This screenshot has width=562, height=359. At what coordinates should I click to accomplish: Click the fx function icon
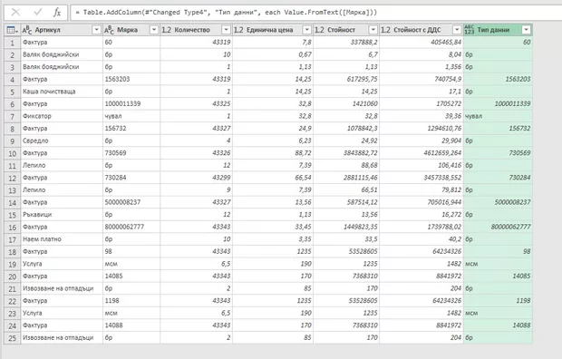(57, 13)
